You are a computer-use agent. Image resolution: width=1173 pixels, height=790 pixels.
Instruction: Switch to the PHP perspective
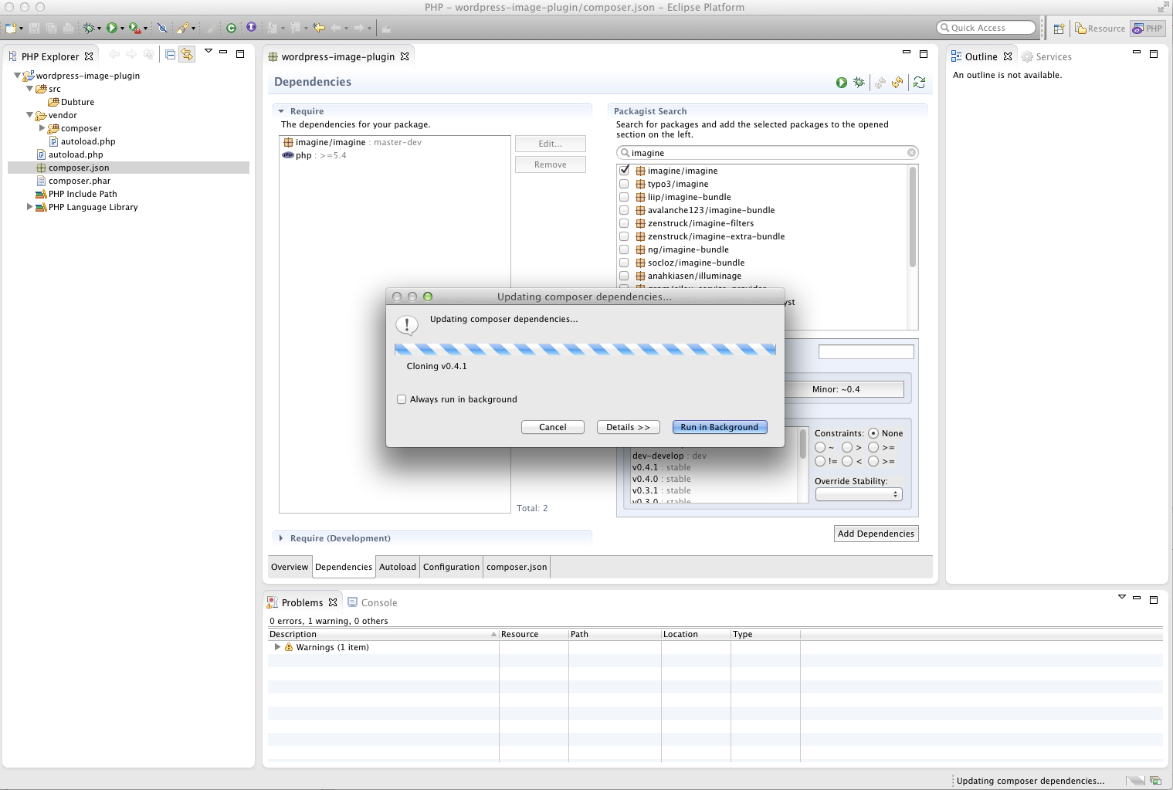1148,29
